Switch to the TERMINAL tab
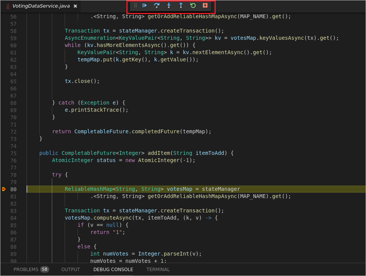This screenshot has height=276, width=366. coord(158,270)
